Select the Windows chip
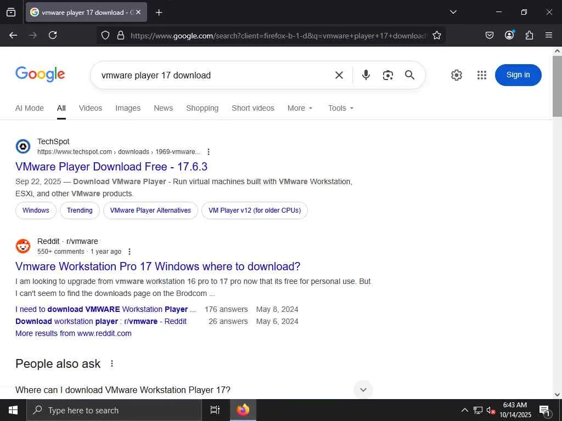The width and height of the screenshot is (562, 421). coord(36,210)
